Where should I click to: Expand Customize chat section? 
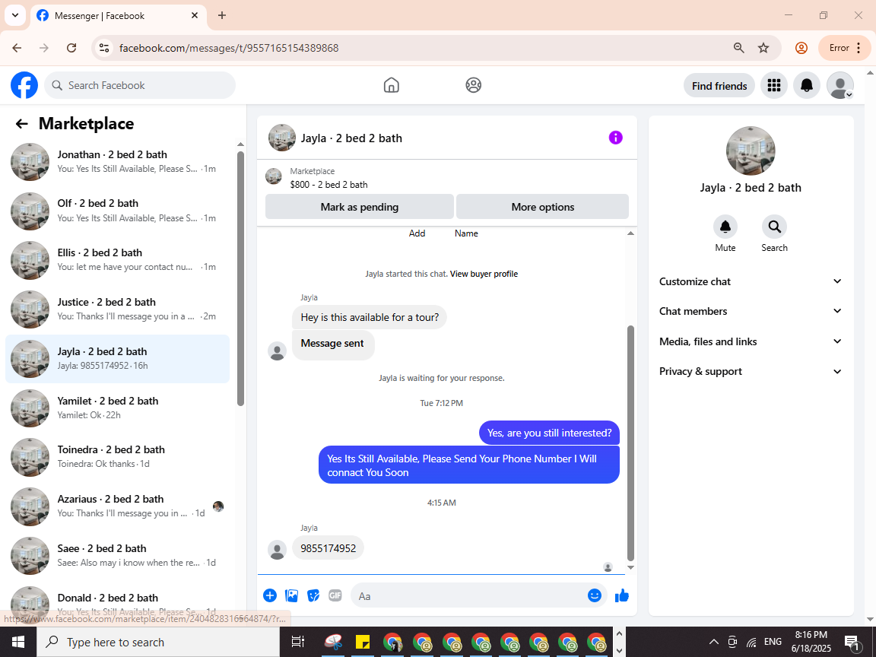[x=750, y=281]
